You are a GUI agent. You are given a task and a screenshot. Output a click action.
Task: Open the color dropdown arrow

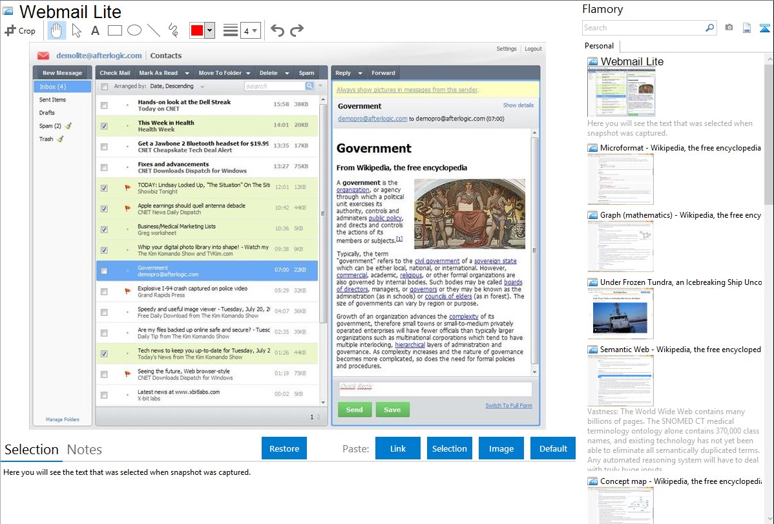pos(209,30)
